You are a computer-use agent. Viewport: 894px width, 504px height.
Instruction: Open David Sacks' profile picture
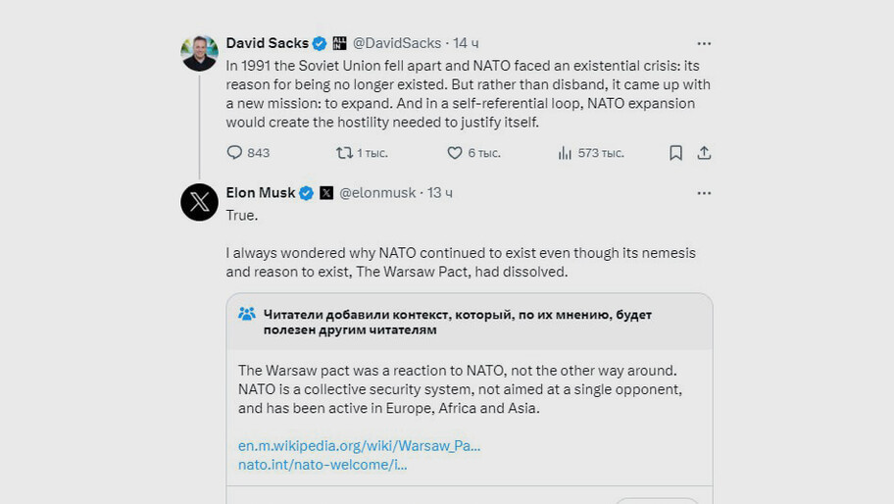(200, 53)
